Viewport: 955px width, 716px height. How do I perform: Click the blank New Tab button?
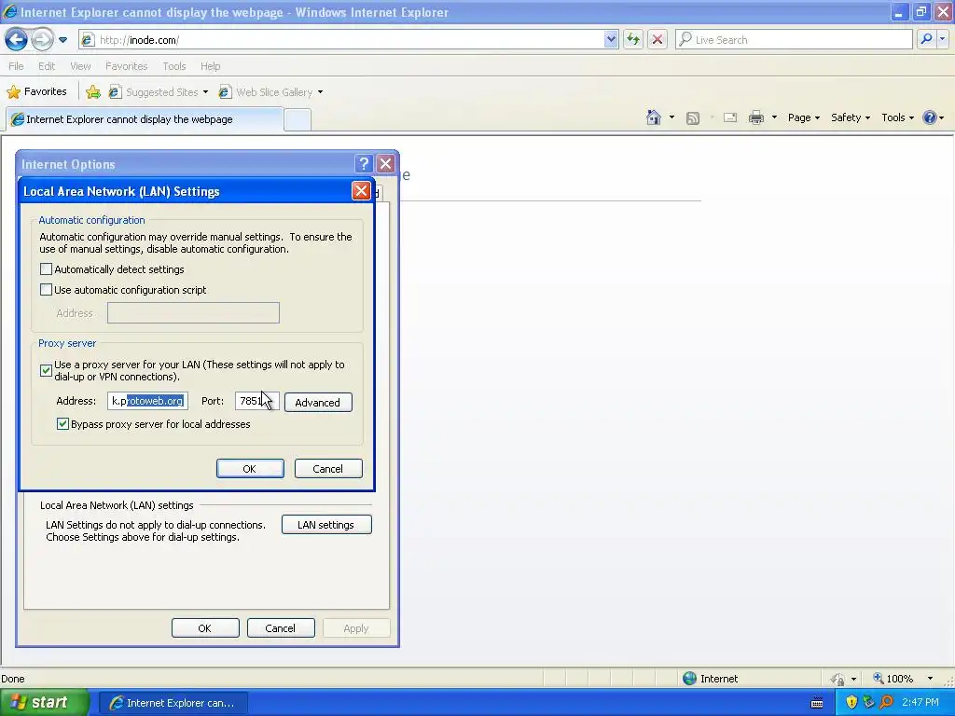298,120
